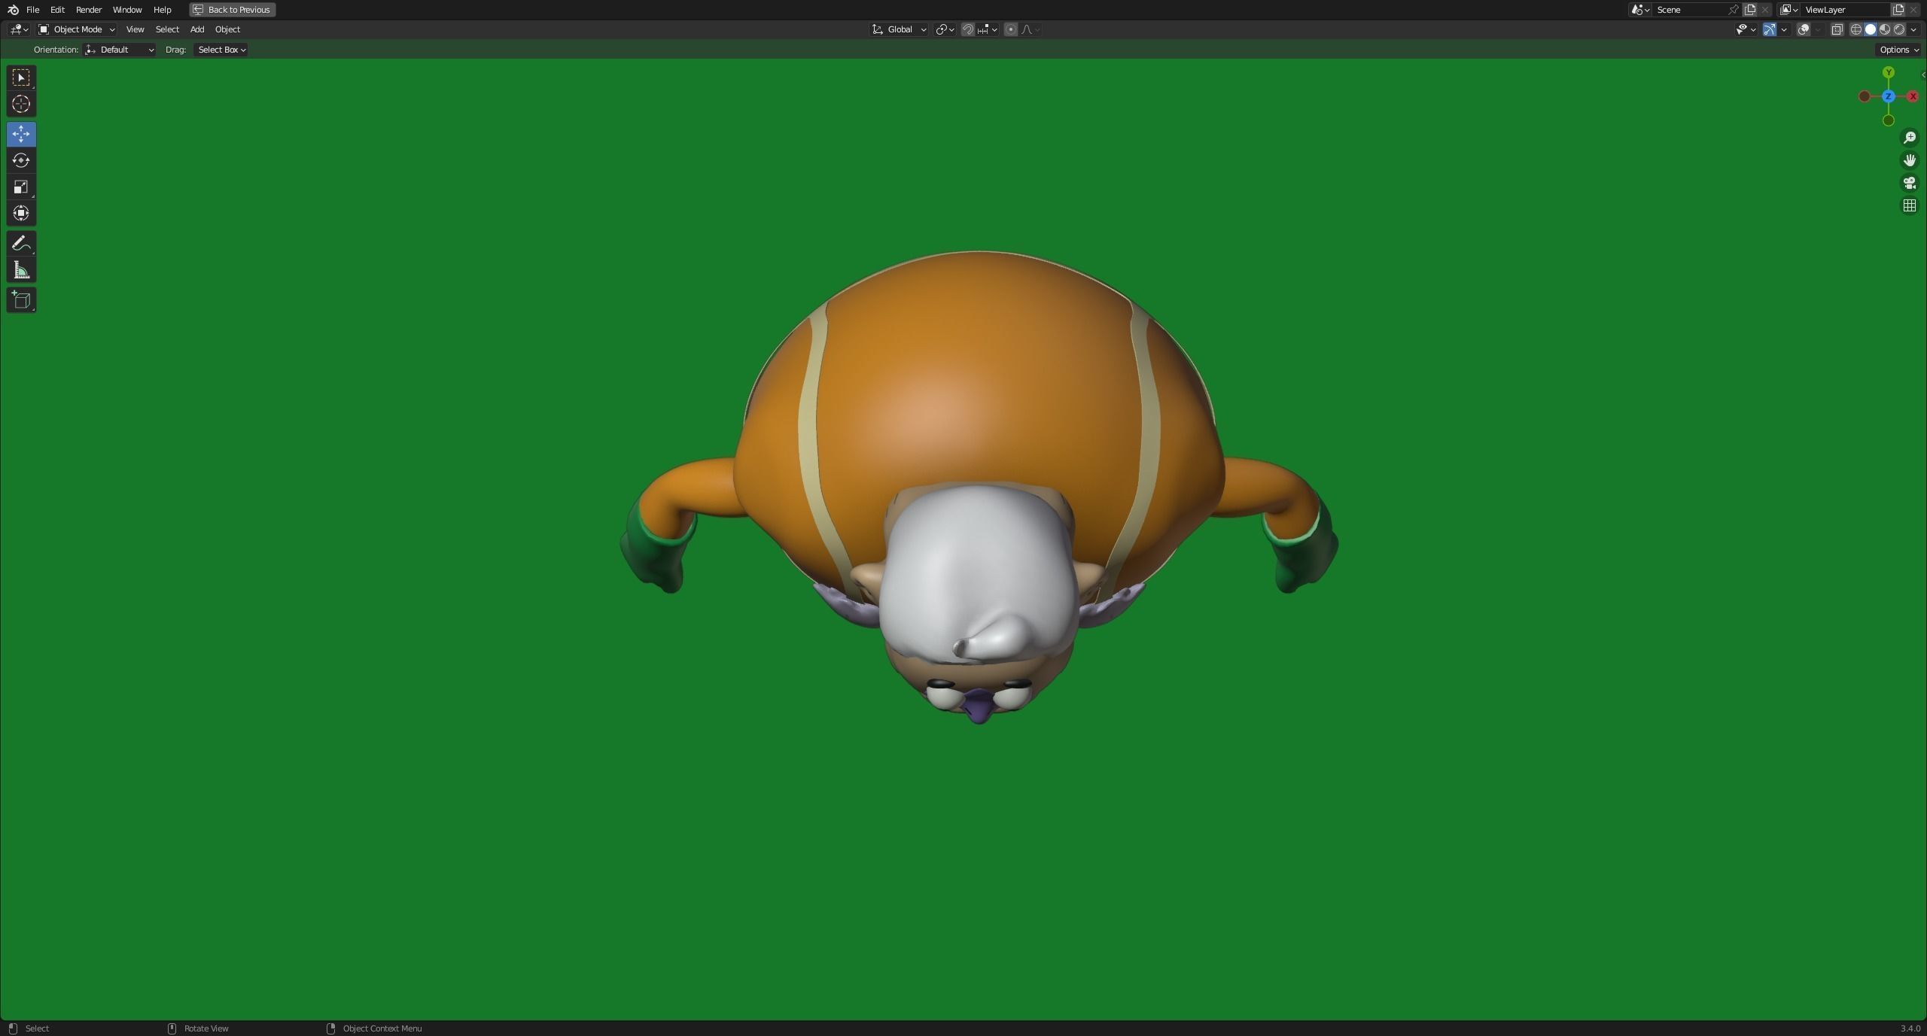Open the Object Mode dropdown
The height and width of the screenshot is (1036, 1927).
tap(77, 29)
